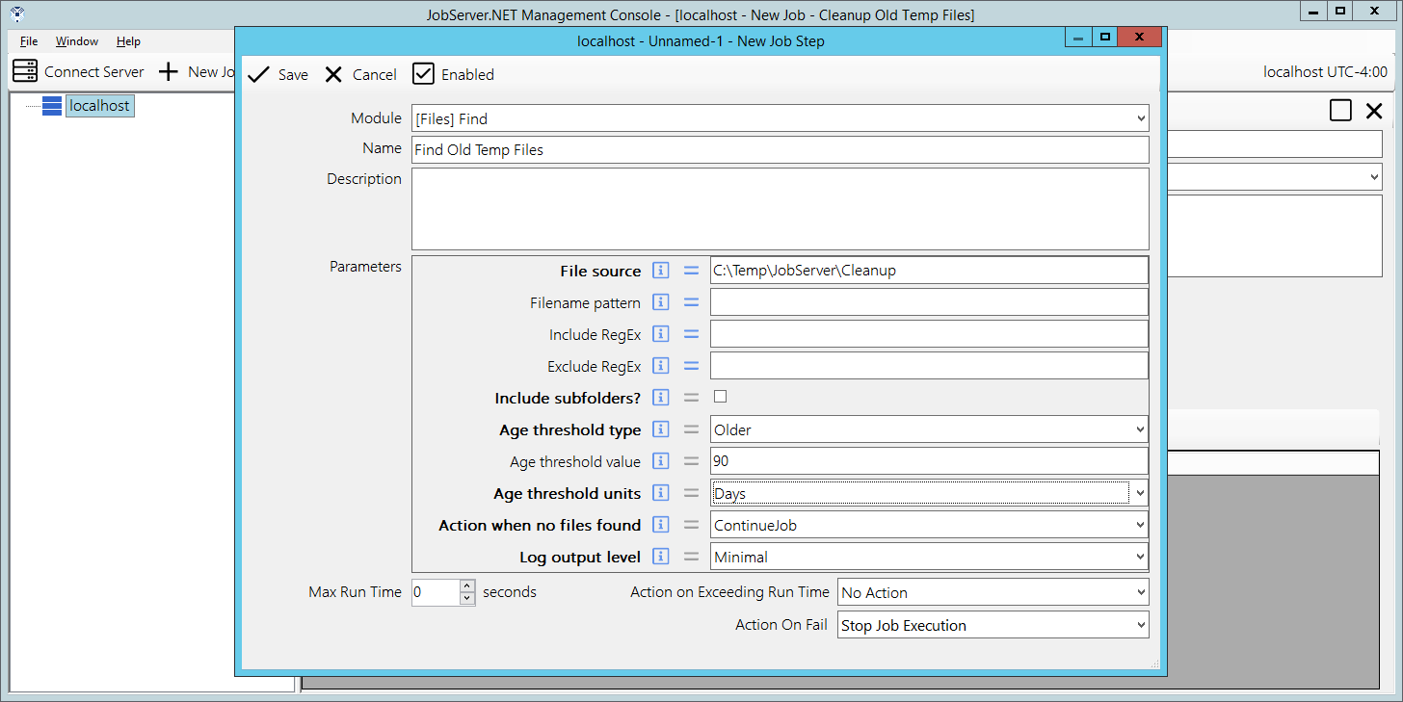The width and height of the screenshot is (1403, 702).
Task: Open the File menu
Action: tap(29, 41)
